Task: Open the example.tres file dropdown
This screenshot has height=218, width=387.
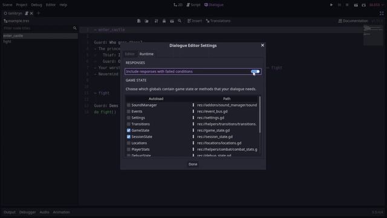Action: tap(16, 21)
